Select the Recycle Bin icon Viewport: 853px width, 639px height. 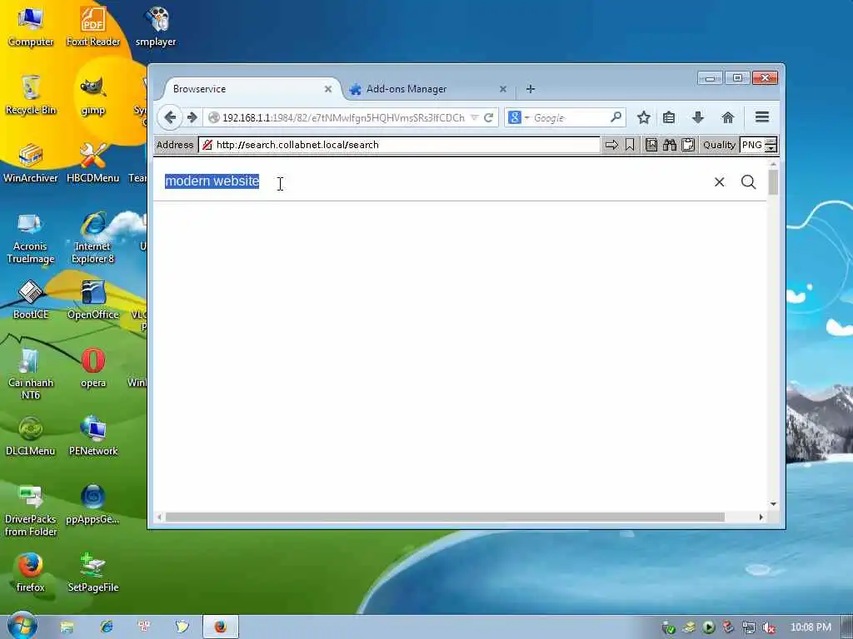tap(31, 95)
